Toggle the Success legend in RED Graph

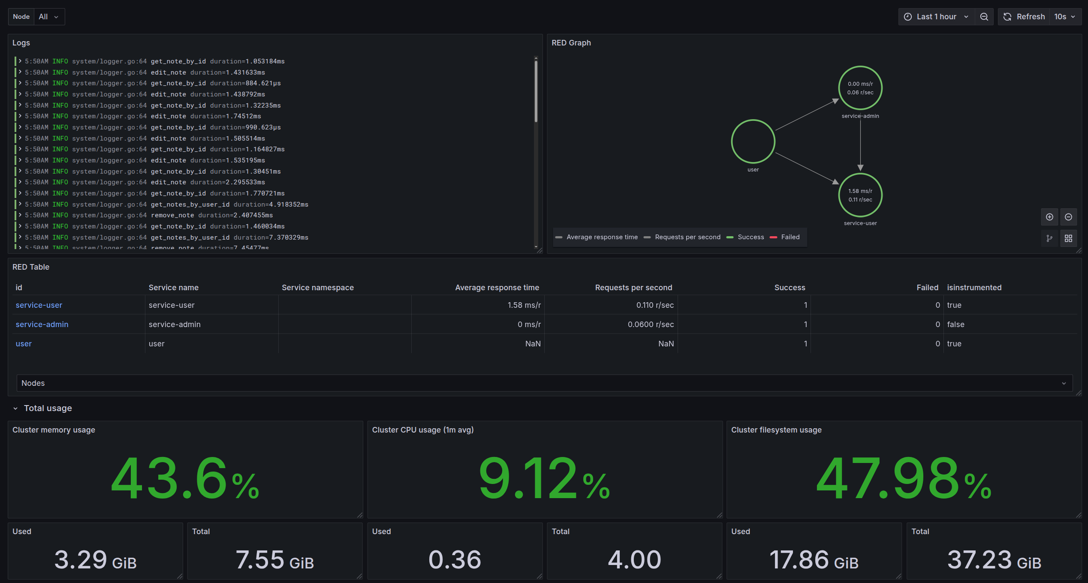coord(745,237)
